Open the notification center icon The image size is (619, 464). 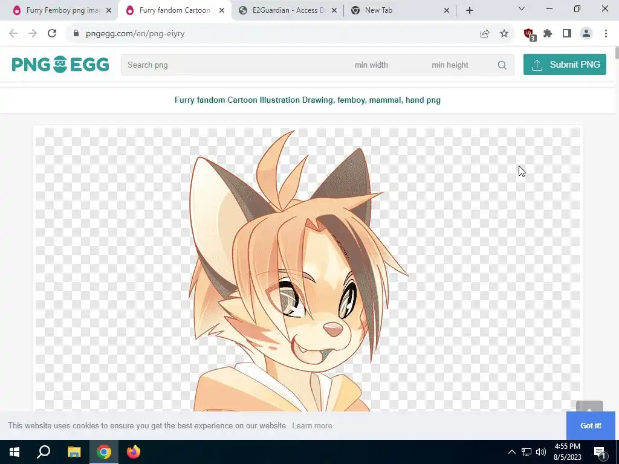point(600,452)
